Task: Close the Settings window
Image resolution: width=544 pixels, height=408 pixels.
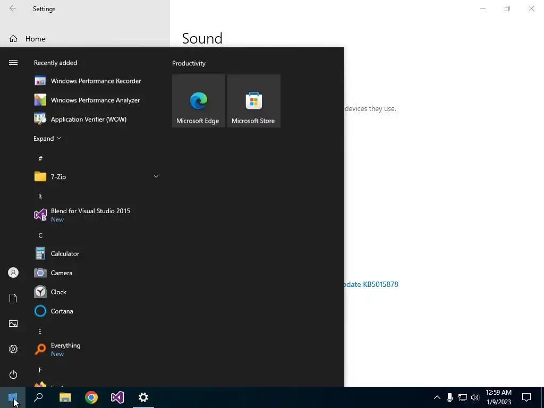Action: click(531, 8)
